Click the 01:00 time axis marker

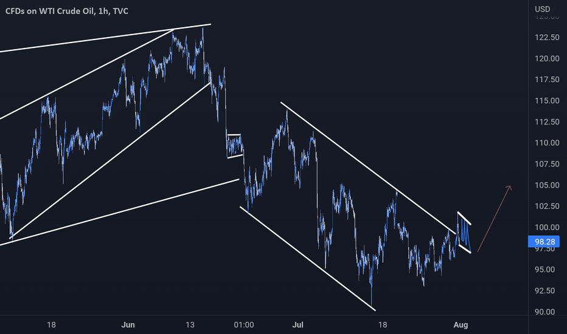click(x=244, y=325)
